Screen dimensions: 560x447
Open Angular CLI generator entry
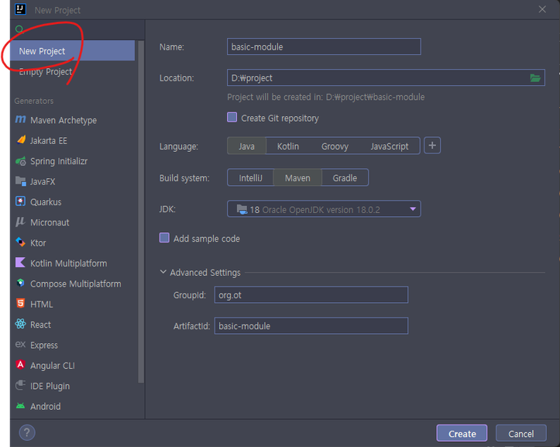tap(73, 366)
